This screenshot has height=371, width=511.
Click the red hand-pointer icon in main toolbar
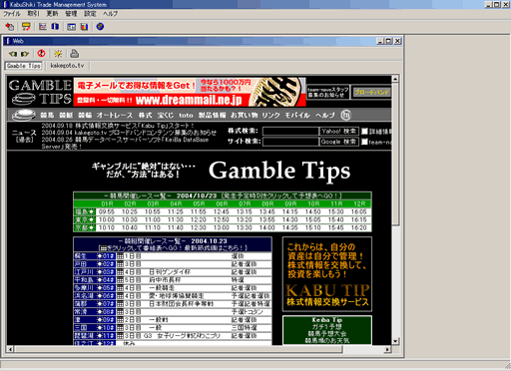coord(10,26)
